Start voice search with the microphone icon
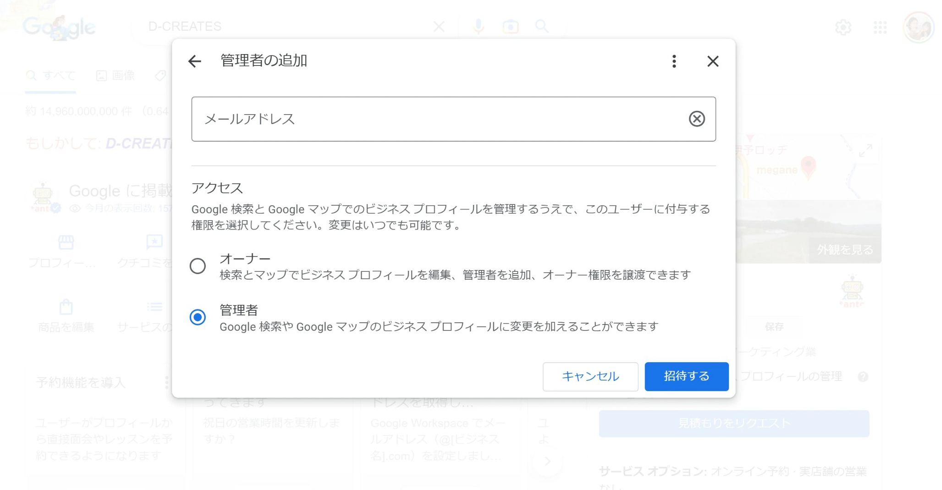Screen dimensions: 942x490 coord(478,27)
